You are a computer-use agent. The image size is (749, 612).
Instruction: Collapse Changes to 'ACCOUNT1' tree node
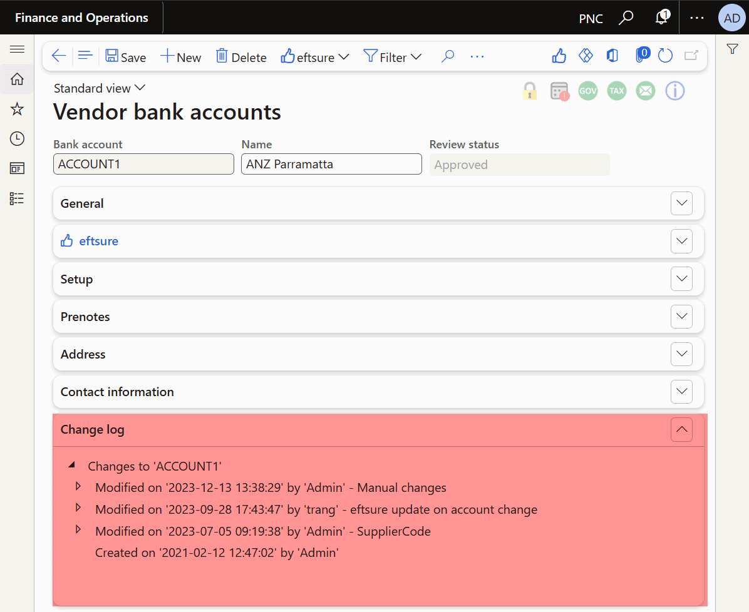pyautogui.click(x=72, y=464)
